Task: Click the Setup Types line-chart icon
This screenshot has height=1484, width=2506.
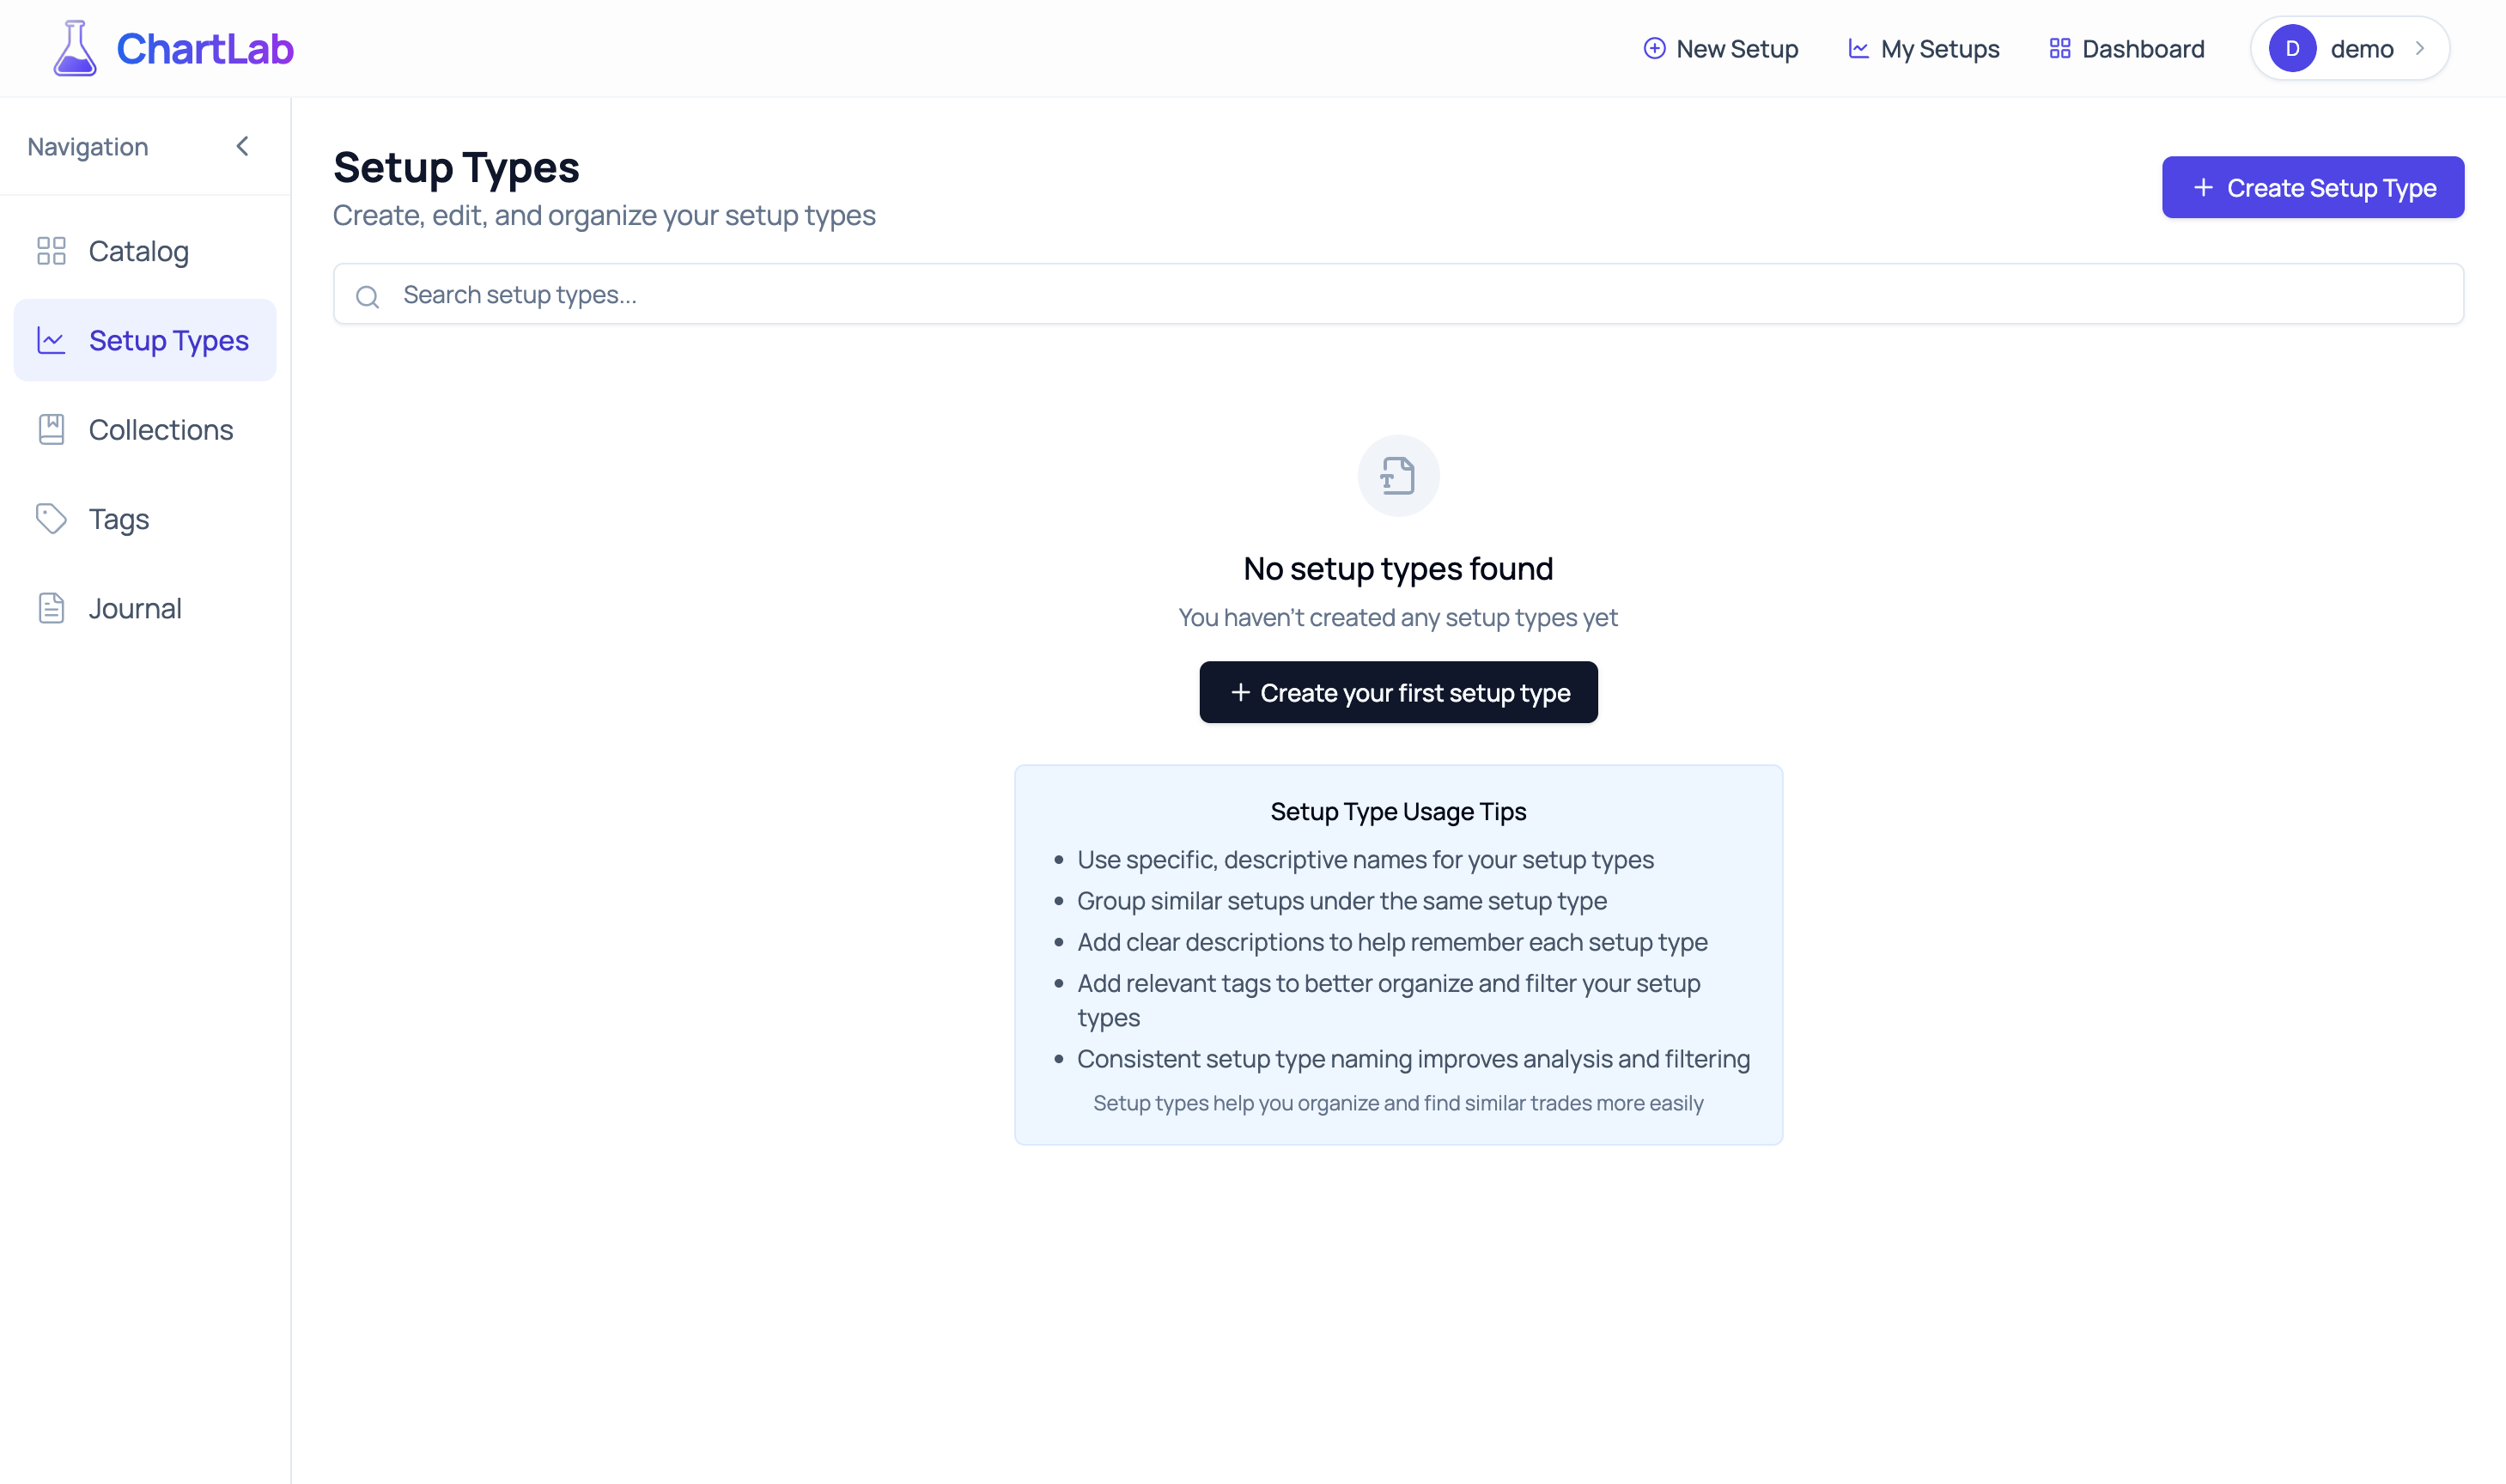Action: click(51, 340)
